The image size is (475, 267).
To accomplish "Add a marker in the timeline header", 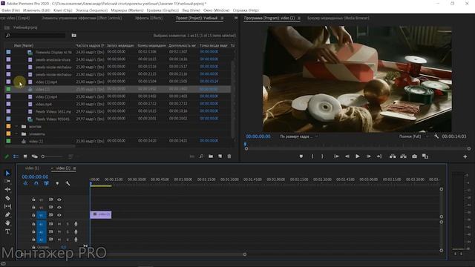I will click(x=57, y=183).
